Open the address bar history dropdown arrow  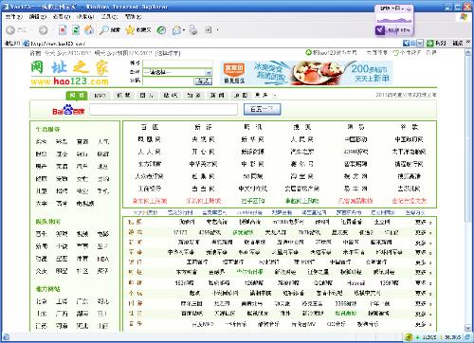[x=420, y=43]
